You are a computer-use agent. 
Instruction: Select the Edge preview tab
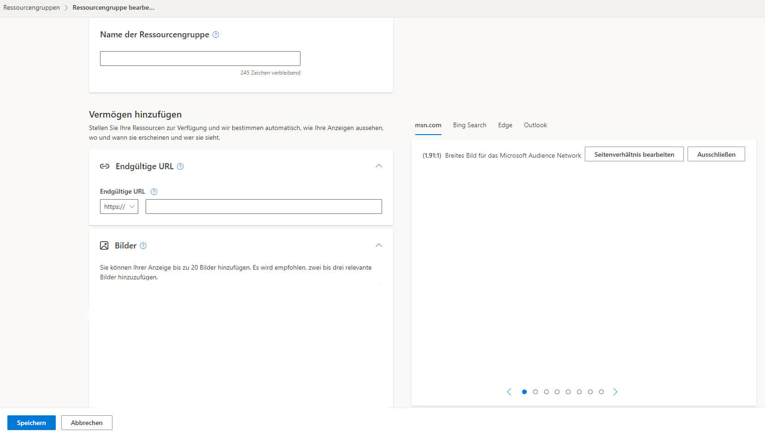(x=505, y=125)
